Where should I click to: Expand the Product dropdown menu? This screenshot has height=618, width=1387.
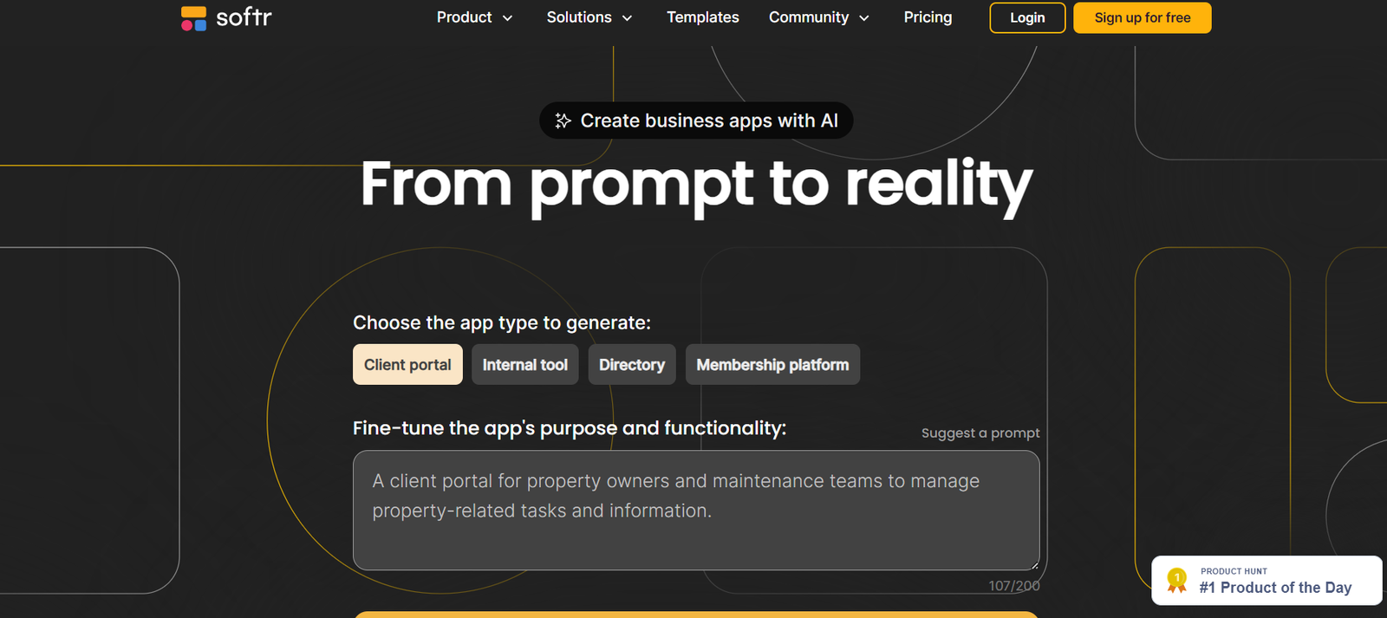(x=474, y=17)
